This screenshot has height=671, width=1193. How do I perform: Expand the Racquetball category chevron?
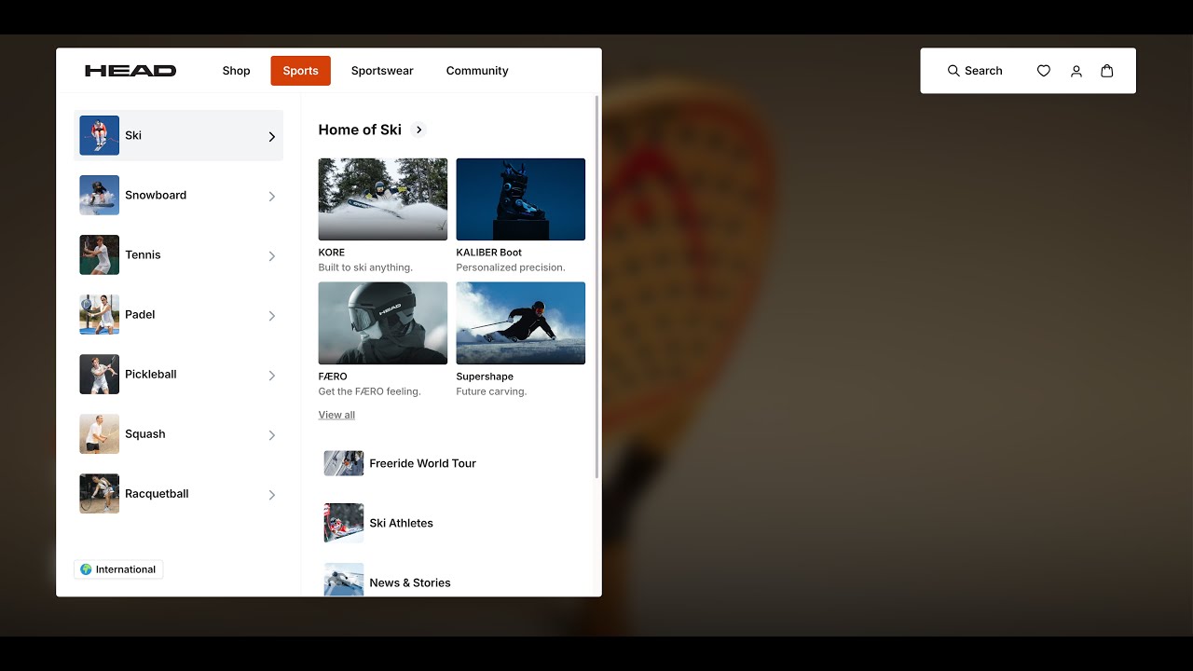[x=272, y=494]
